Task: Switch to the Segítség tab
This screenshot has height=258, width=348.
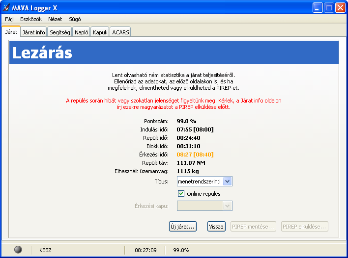Action: pos(59,32)
